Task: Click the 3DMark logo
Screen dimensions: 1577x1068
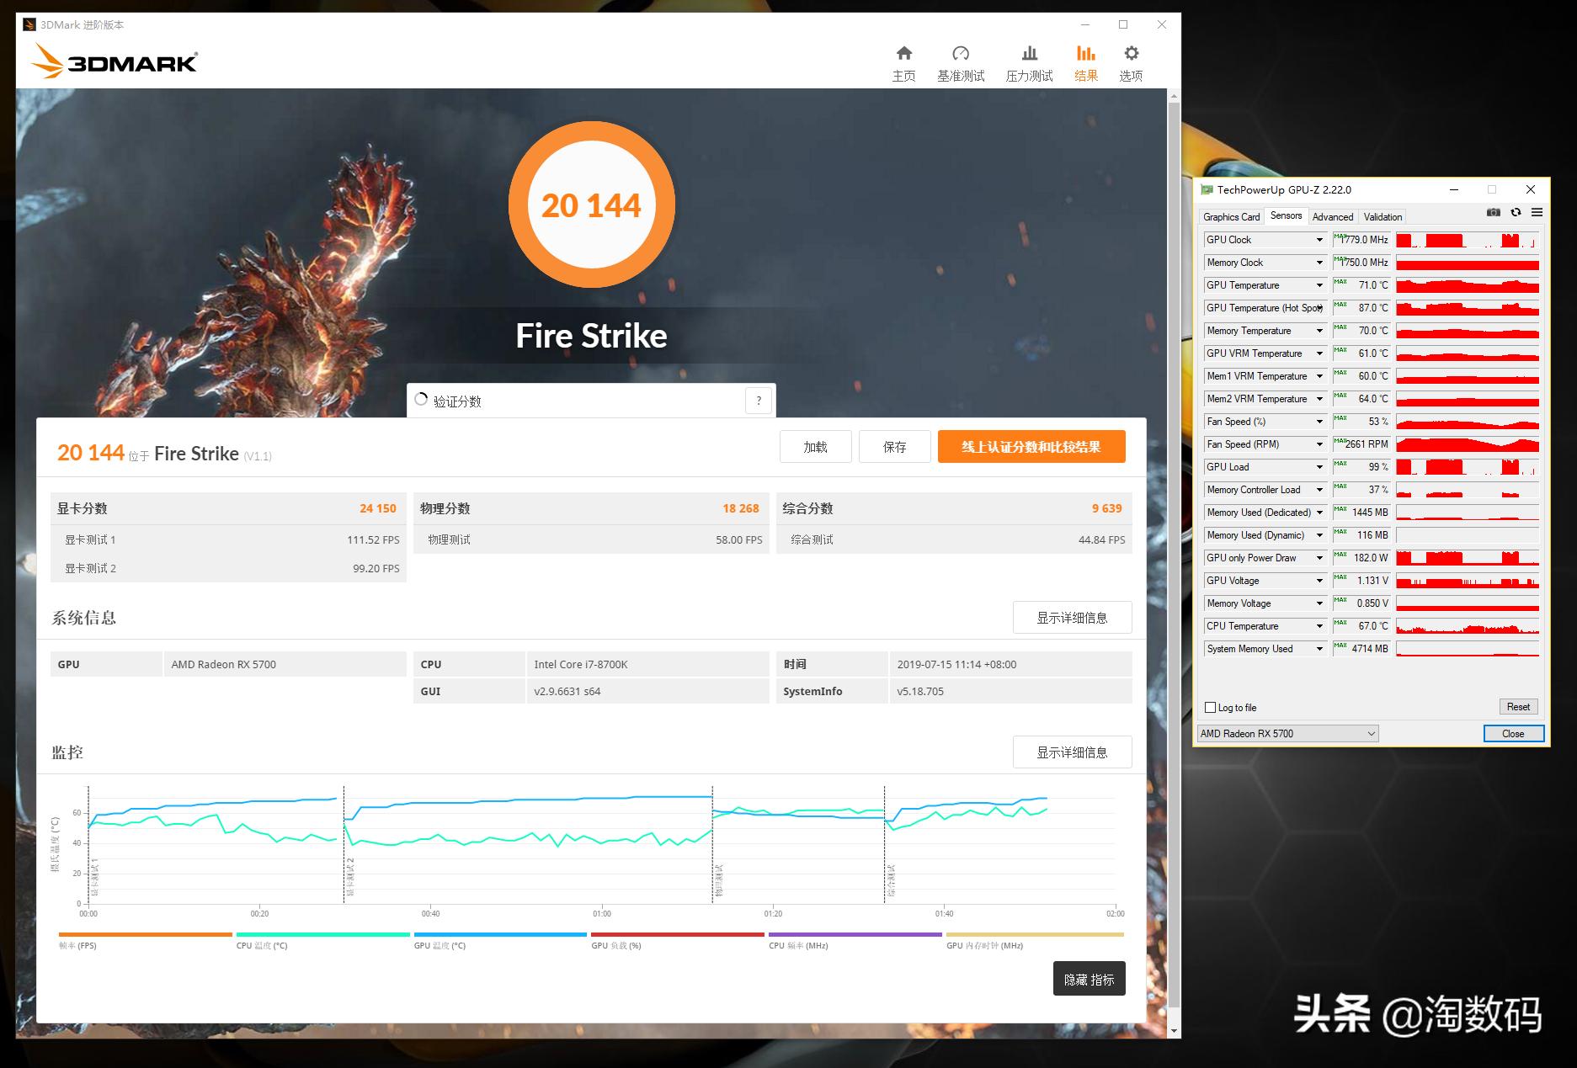Action: pyautogui.click(x=115, y=61)
